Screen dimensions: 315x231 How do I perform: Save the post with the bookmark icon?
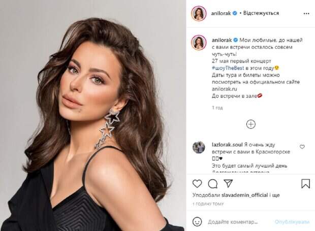[305, 183]
